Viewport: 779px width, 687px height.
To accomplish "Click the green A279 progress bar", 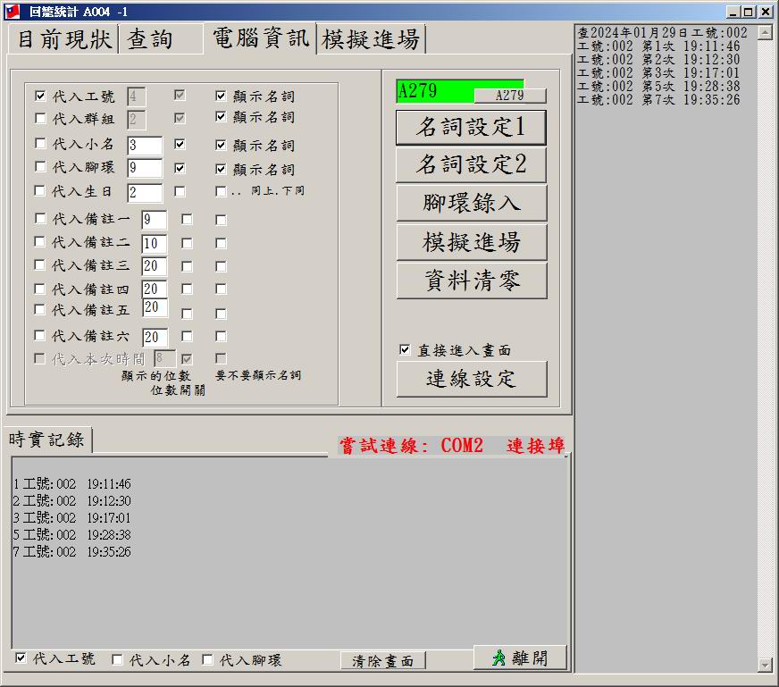I will [435, 89].
